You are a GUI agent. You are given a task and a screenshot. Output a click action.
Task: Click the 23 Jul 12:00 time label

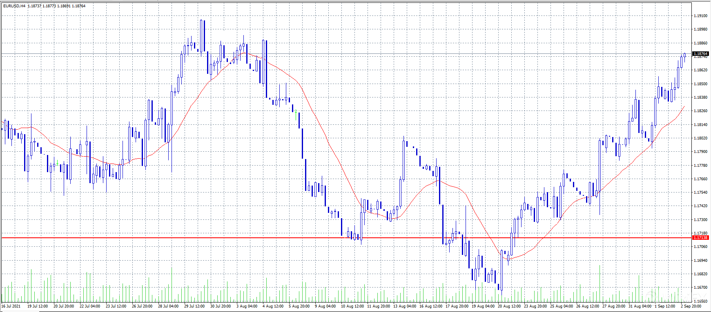click(x=116, y=306)
